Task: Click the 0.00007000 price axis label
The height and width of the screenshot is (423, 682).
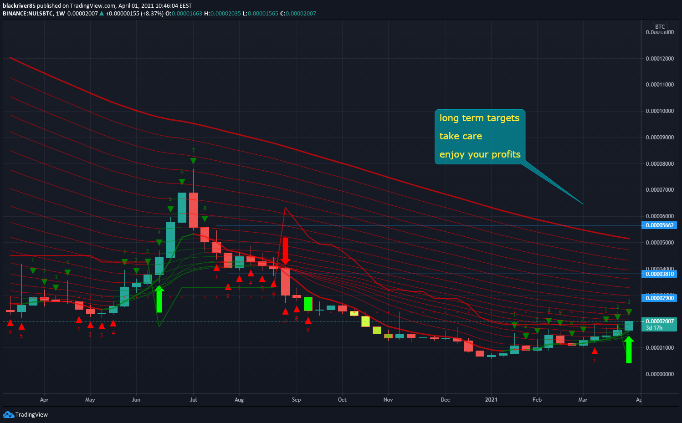Action: click(660, 190)
